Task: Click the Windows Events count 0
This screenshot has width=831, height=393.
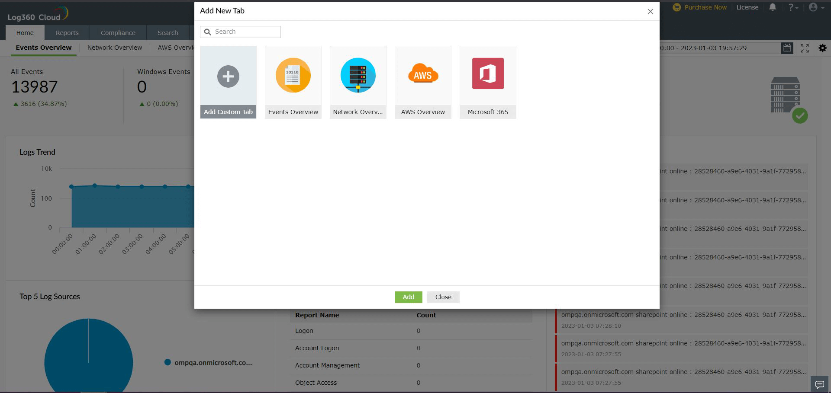Action: pos(142,87)
